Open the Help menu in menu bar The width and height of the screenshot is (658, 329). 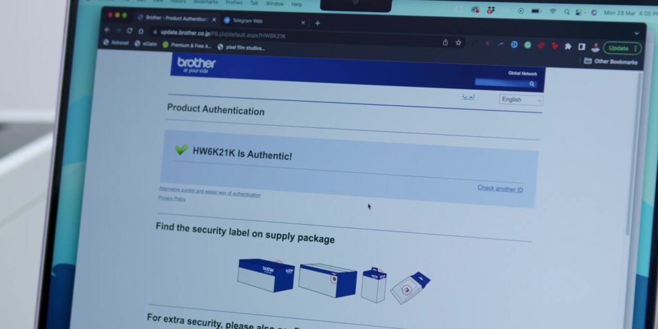click(297, 4)
